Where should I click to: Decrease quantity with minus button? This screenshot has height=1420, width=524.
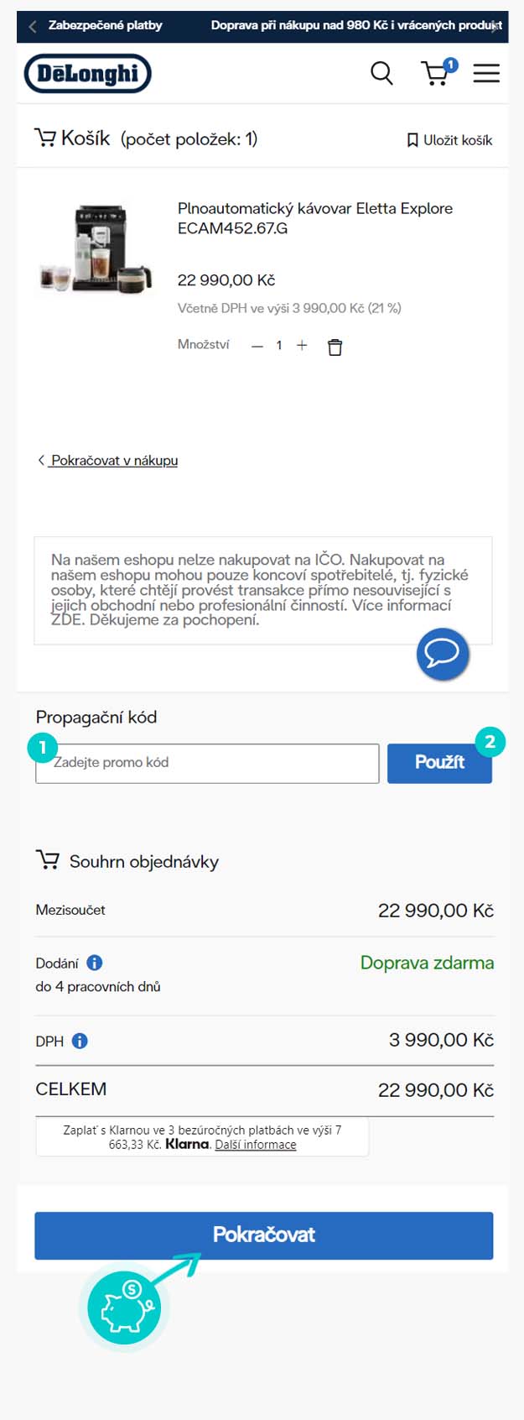pyautogui.click(x=257, y=346)
